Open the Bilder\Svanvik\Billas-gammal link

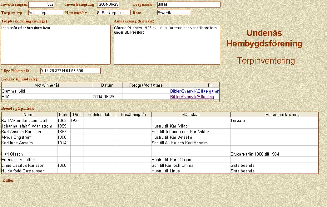(x=194, y=91)
